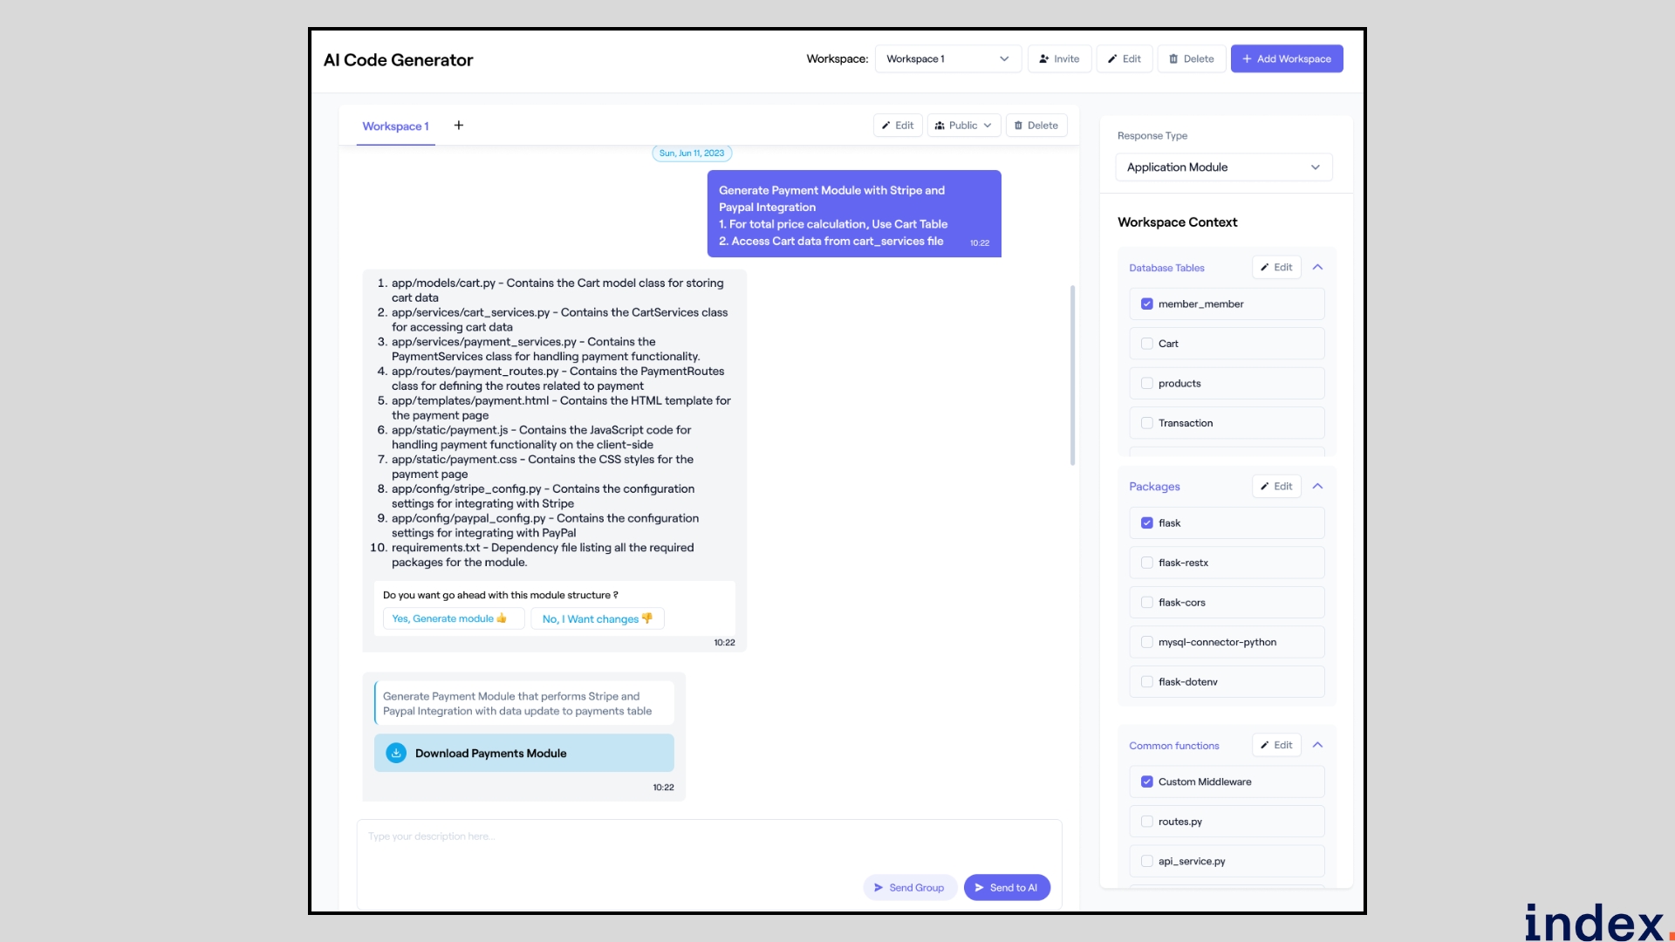The image size is (1675, 942).
Task: Collapse the Common functions section
Action: click(1317, 745)
